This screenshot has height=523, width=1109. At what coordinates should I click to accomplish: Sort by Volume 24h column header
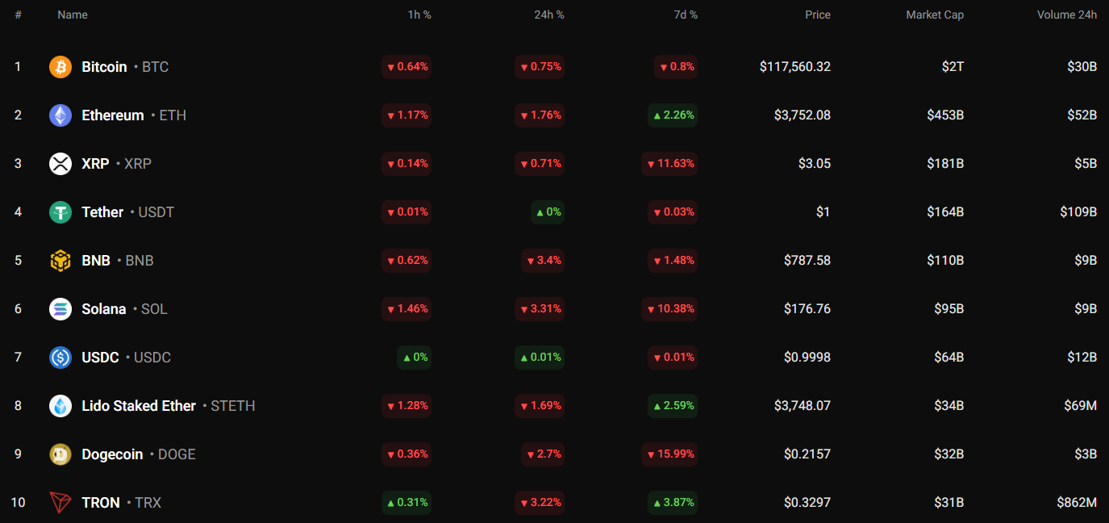click(x=1066, y=15)
